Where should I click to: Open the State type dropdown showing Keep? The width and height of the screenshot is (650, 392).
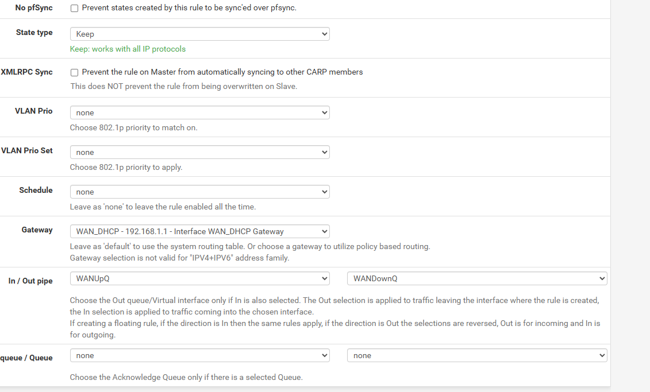199,34
